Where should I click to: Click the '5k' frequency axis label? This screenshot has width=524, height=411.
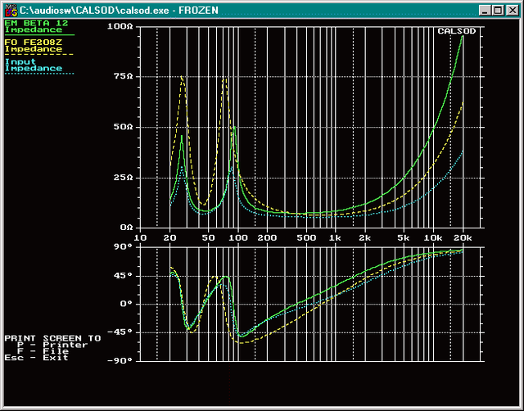(x=404, y=238)
